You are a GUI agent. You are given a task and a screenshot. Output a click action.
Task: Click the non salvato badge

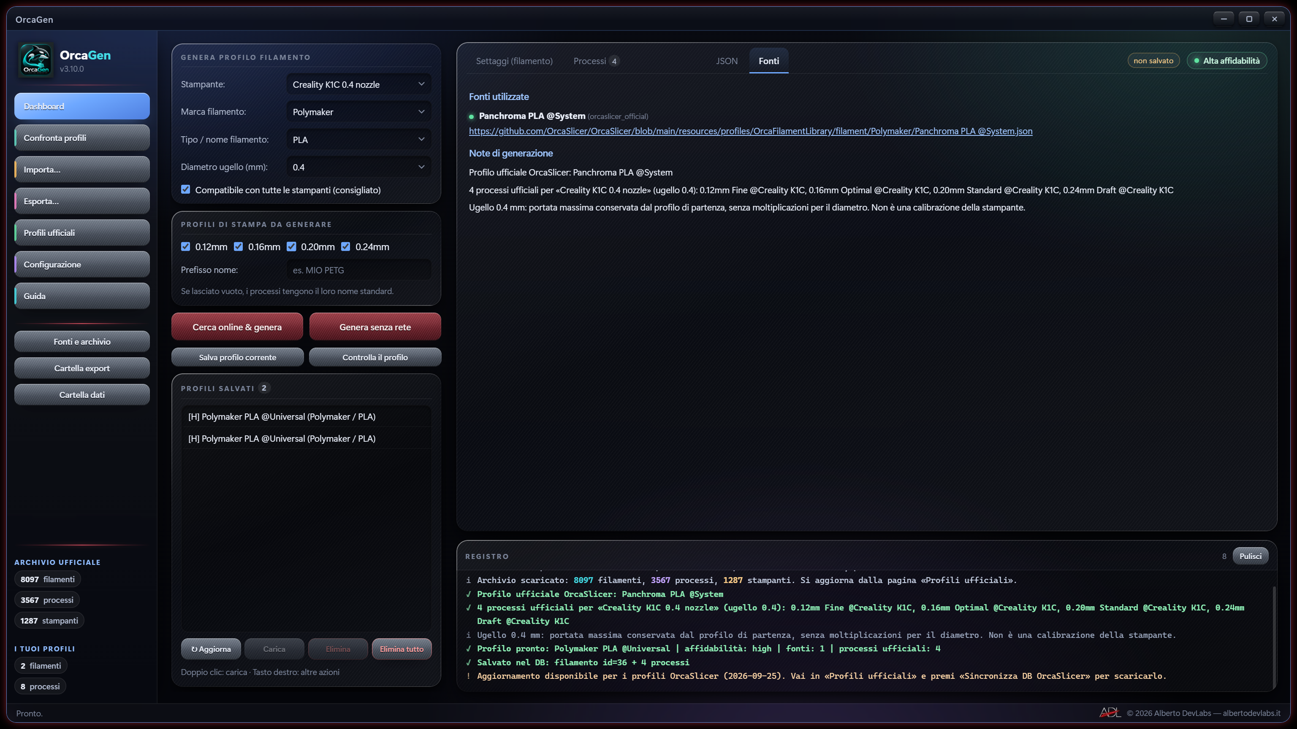(1153, 61)
